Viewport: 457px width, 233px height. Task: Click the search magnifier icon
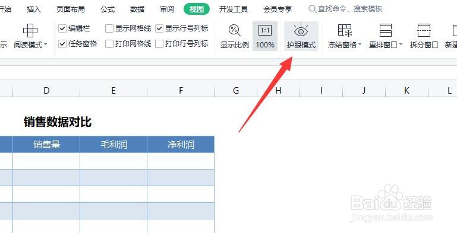click(x=312, y=9)
